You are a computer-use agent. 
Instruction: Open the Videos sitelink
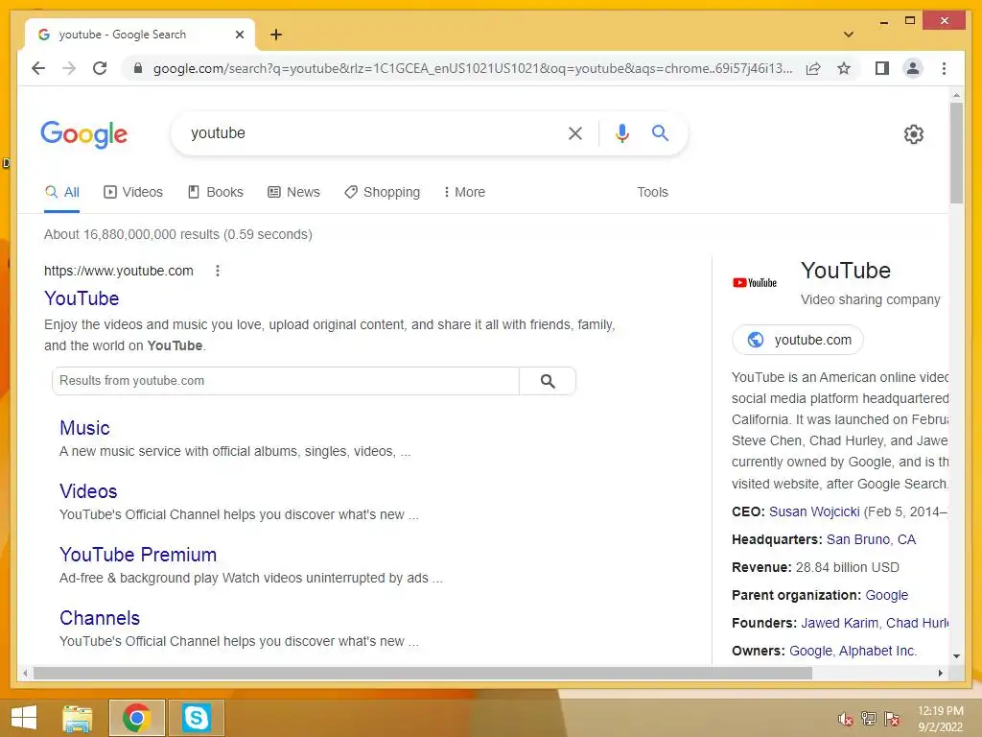tap(88, 491)
